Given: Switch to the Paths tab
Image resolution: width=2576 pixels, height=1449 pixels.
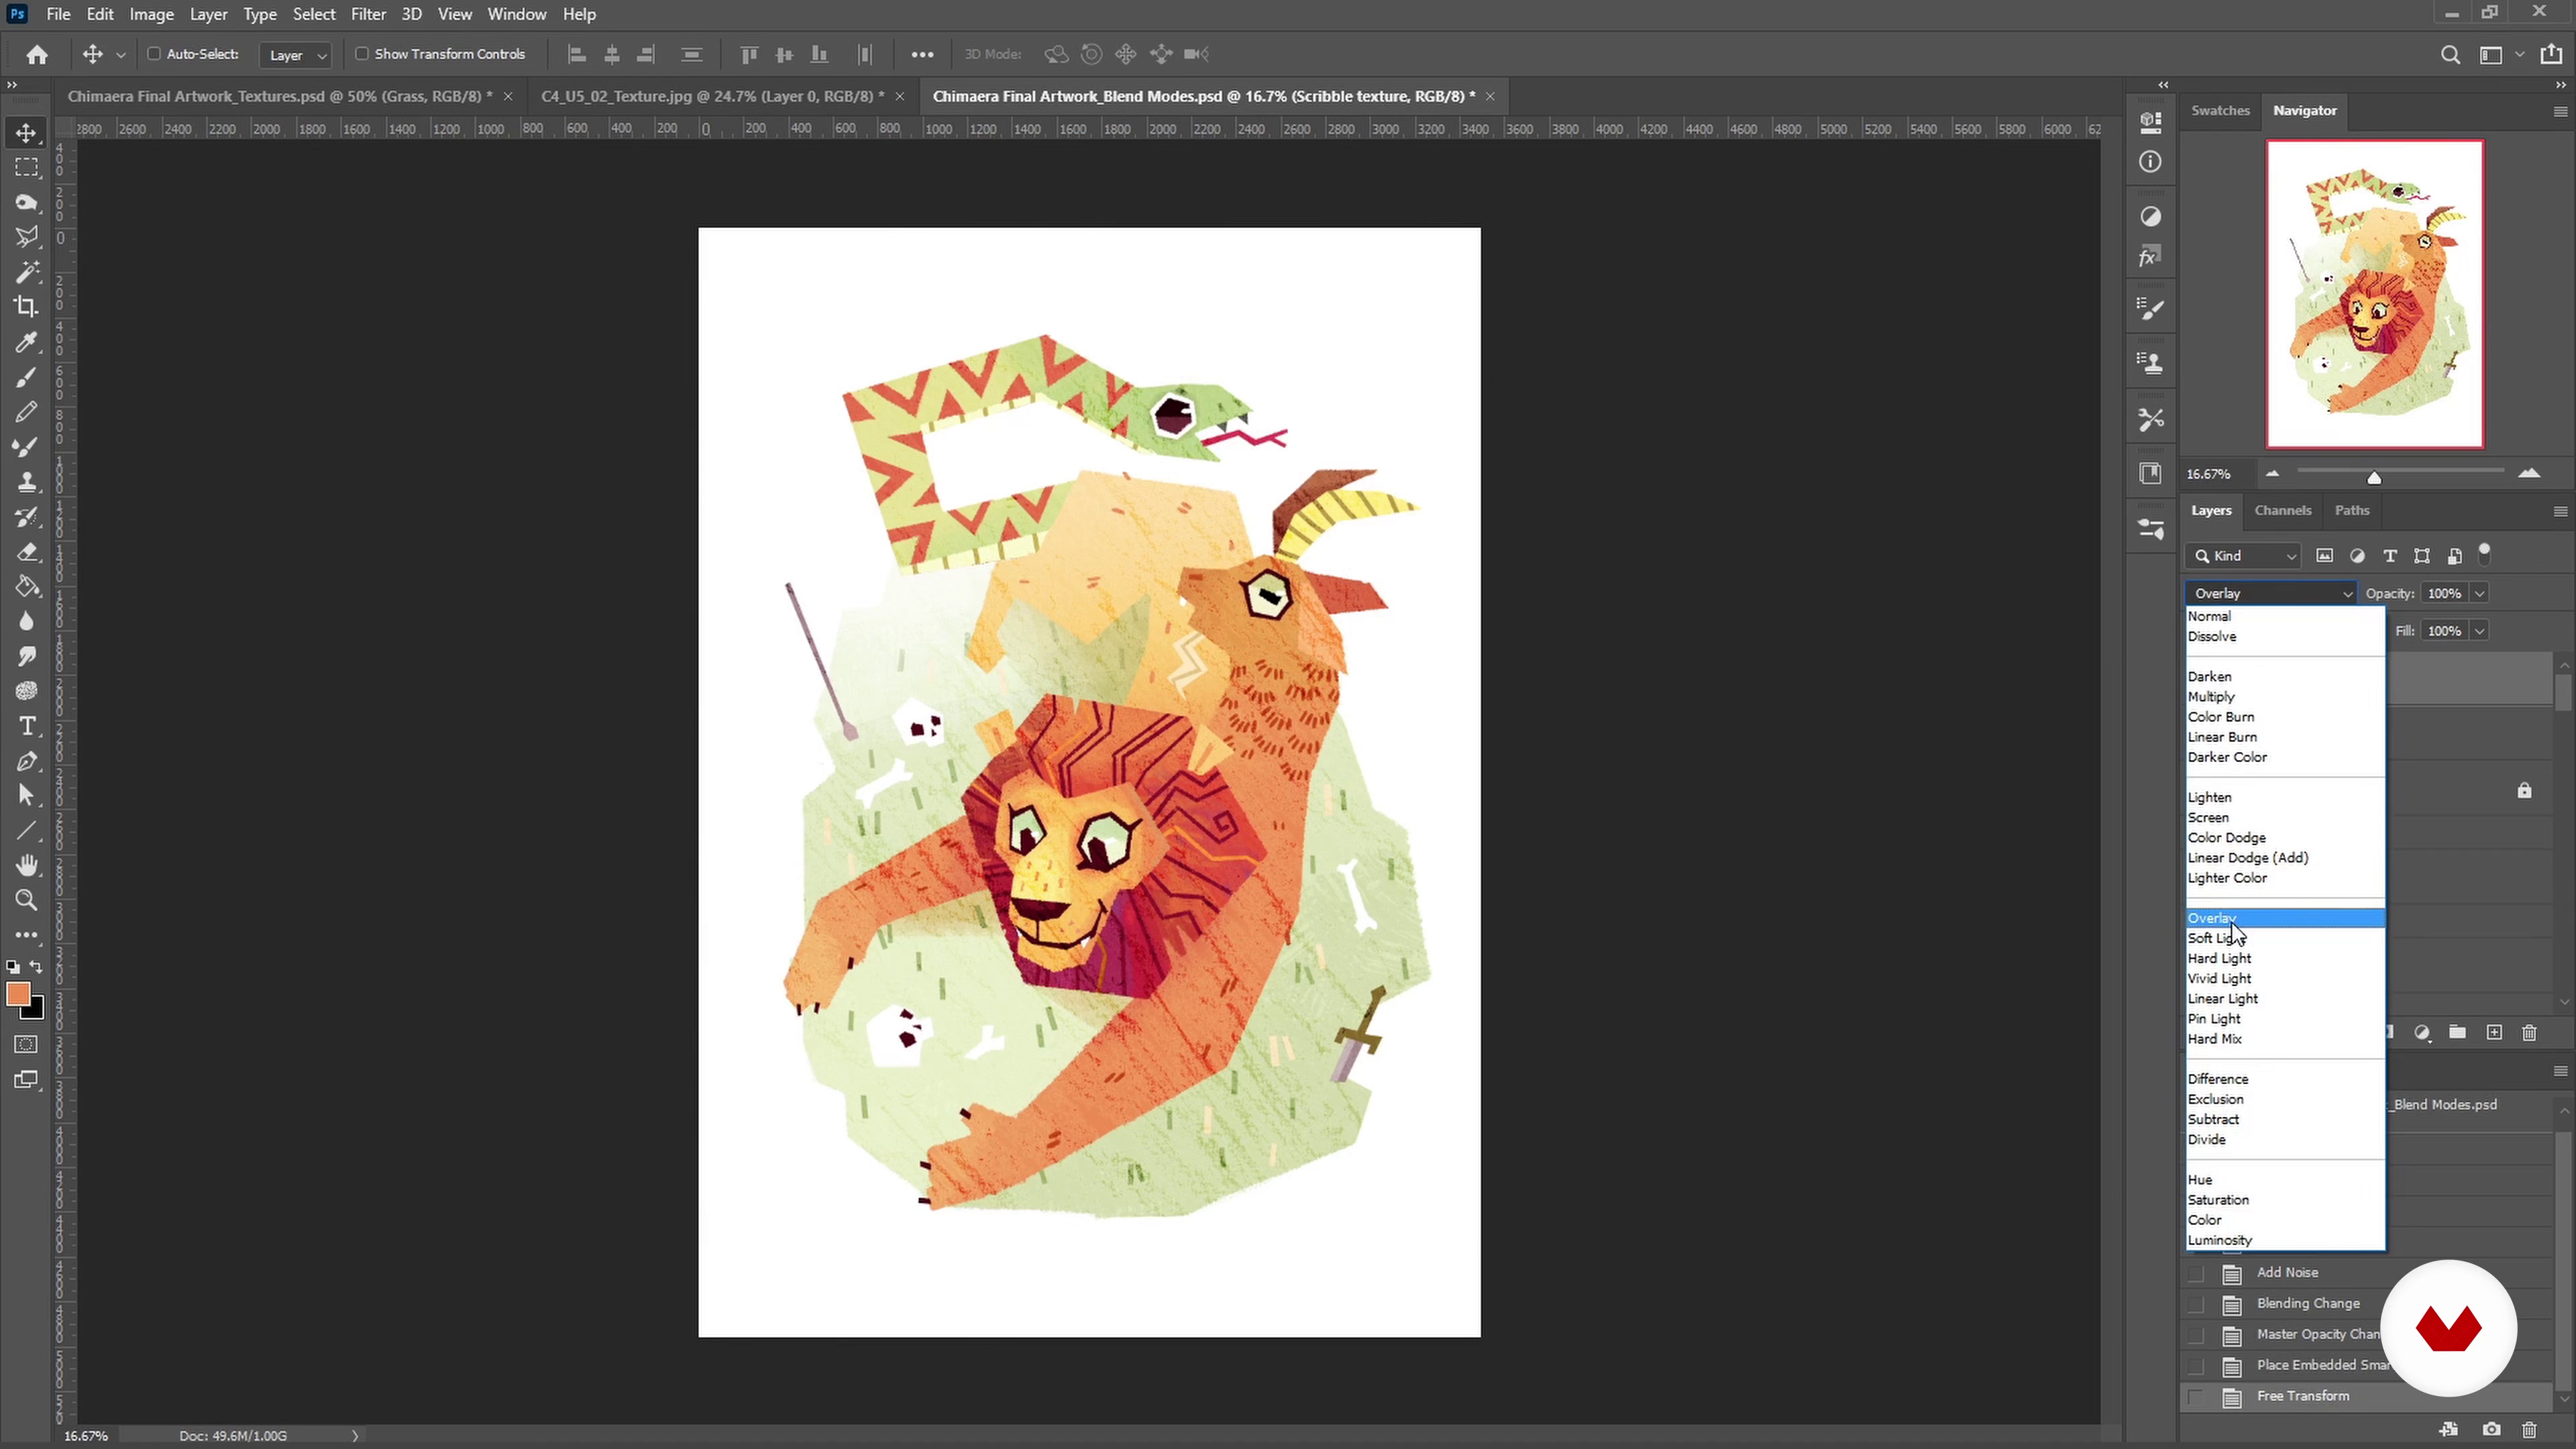Looking at the screenshot, I should click(x=2351, y=511).
